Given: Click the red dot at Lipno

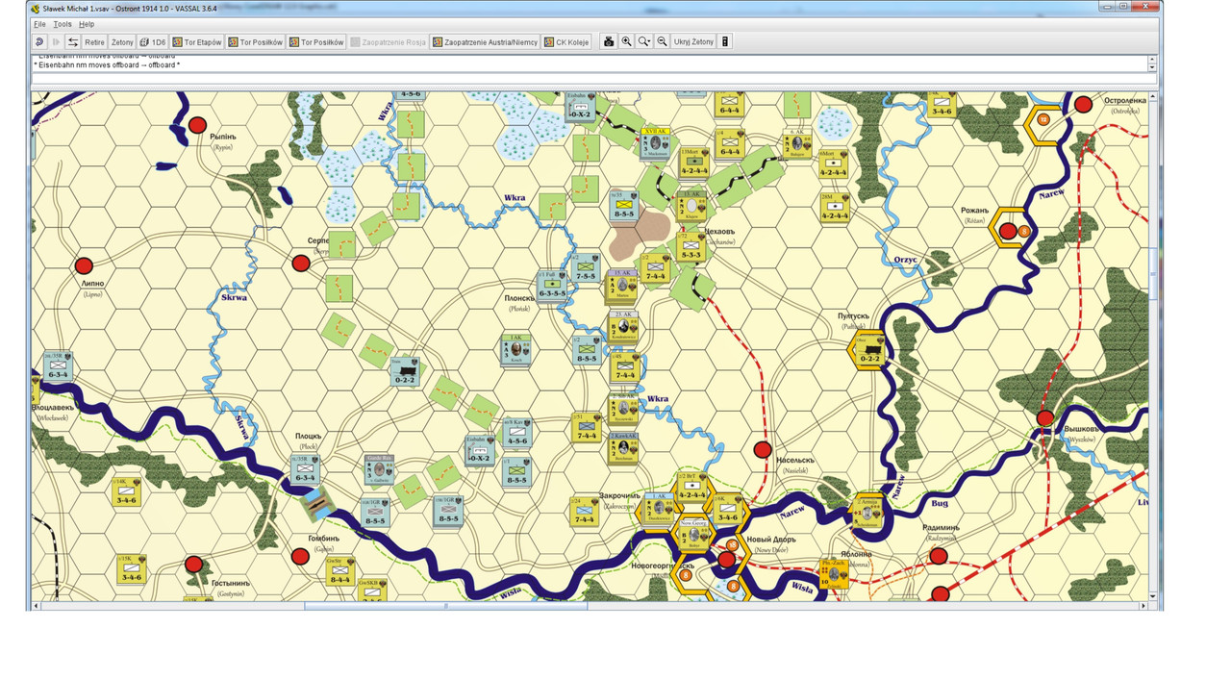Looking at the screenshot, I should pos(84,266).
